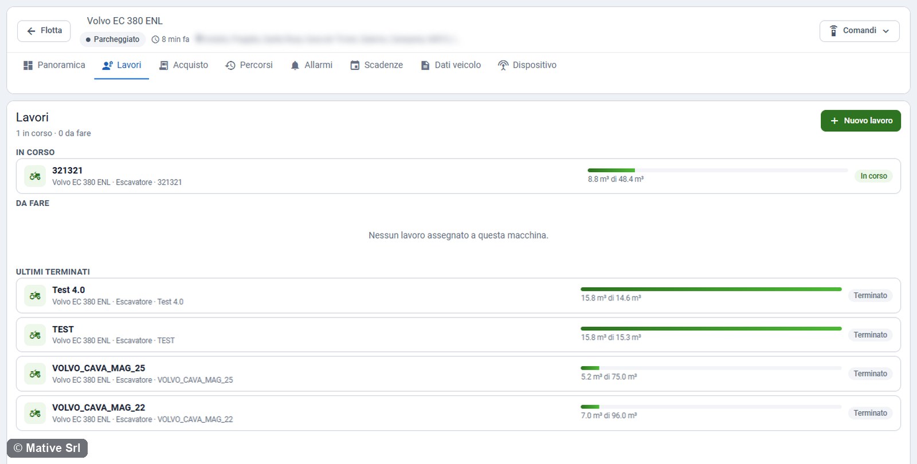
Task: Click '15.8 m³ di 15.3 m³' text
Action: click(x=611, y=338)
